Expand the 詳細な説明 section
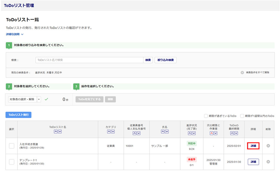 coord(15,34)
